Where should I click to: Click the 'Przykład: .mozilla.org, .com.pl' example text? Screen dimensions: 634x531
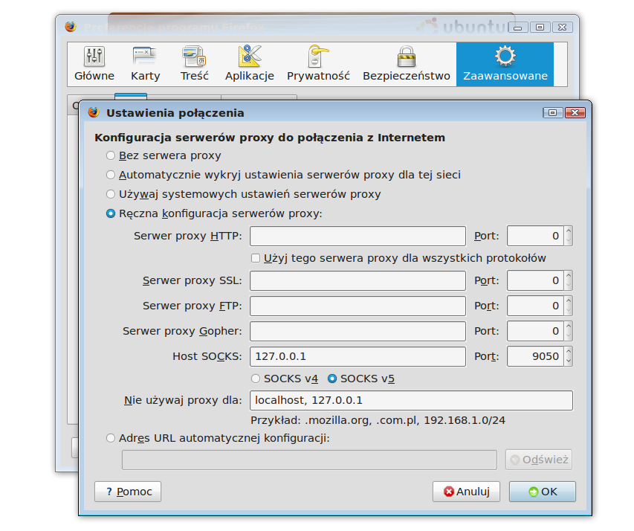tap(378, 420)
